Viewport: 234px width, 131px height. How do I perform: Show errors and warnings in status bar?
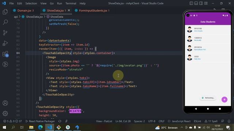tap(12, 121)
